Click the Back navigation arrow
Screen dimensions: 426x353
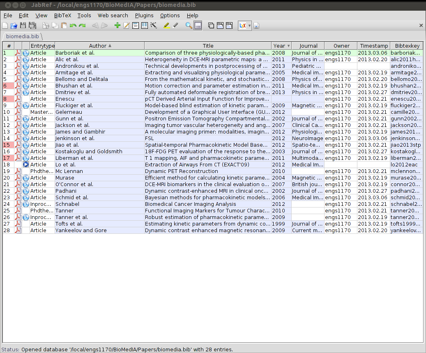[95, 25]
